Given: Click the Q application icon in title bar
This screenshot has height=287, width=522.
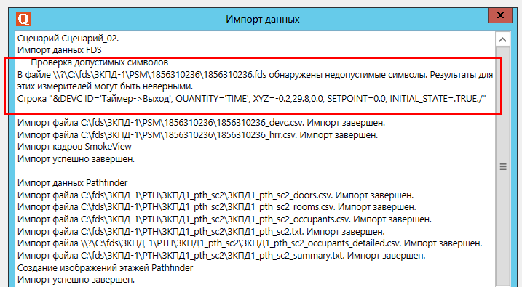Looking at the screenshot, I should tap(23, 19).
